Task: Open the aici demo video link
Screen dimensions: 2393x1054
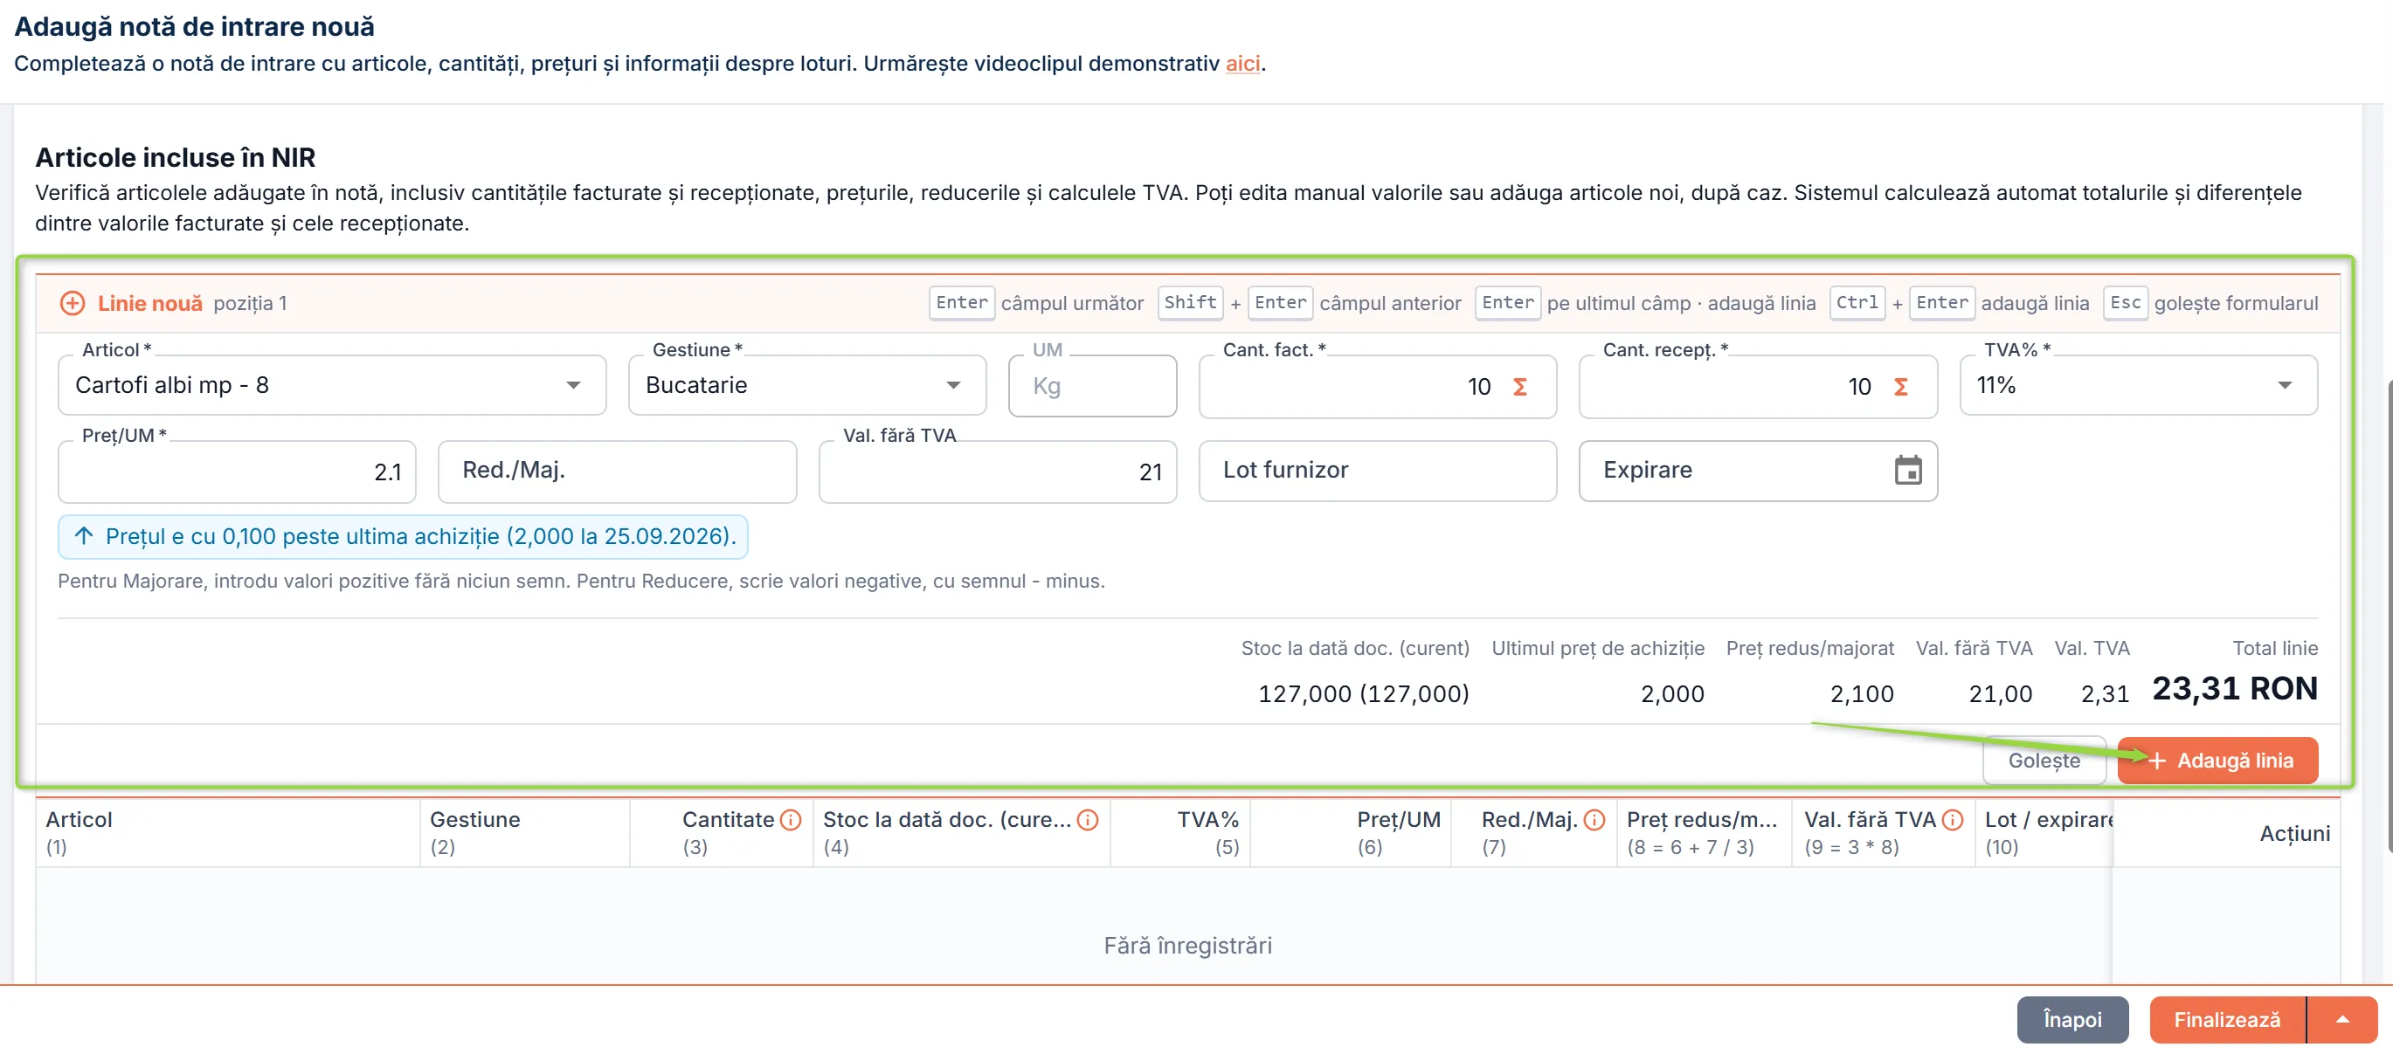Action: (1243, 63)
